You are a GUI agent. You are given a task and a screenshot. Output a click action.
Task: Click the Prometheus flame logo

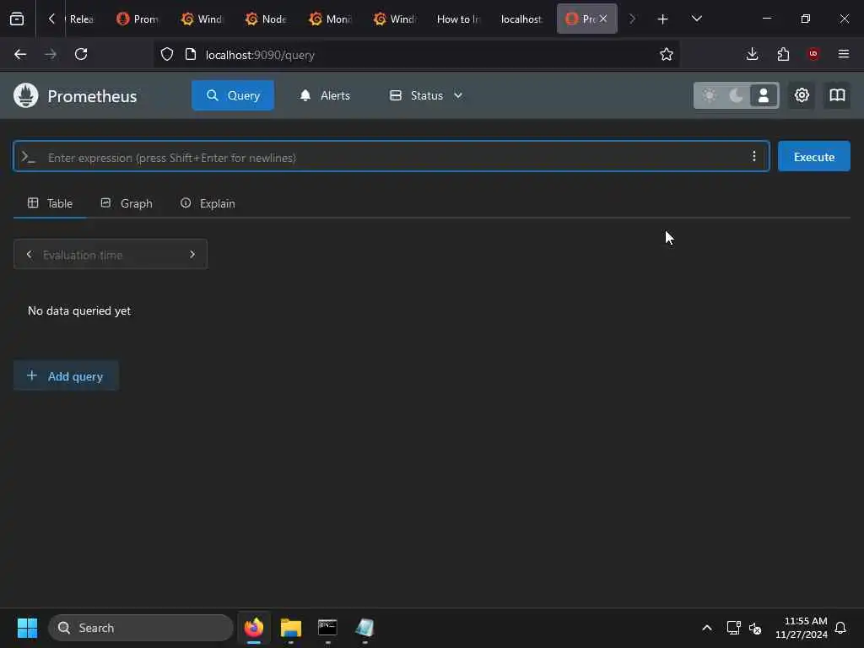[25, 95]
